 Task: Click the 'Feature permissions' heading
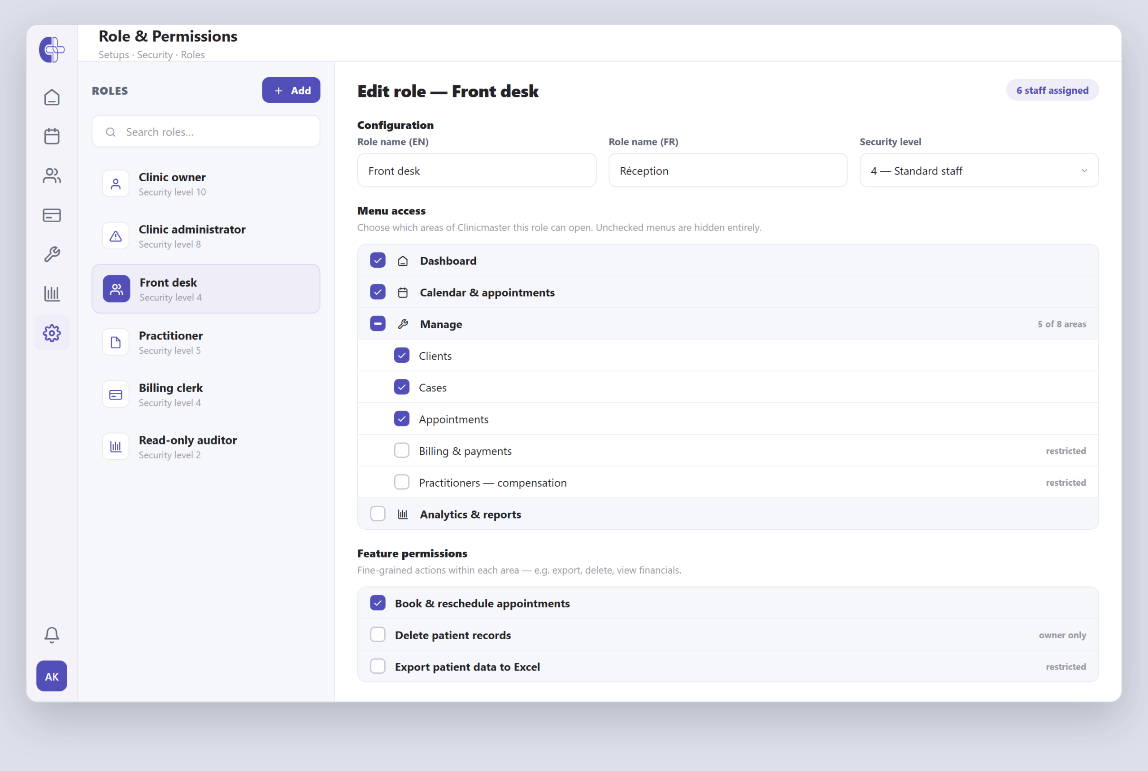[x=412, y=553]
